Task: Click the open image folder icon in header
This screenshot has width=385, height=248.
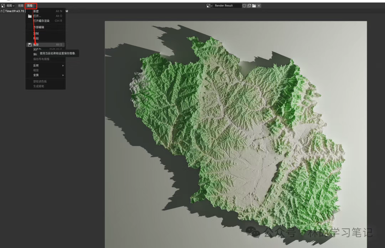Action: 254,6
